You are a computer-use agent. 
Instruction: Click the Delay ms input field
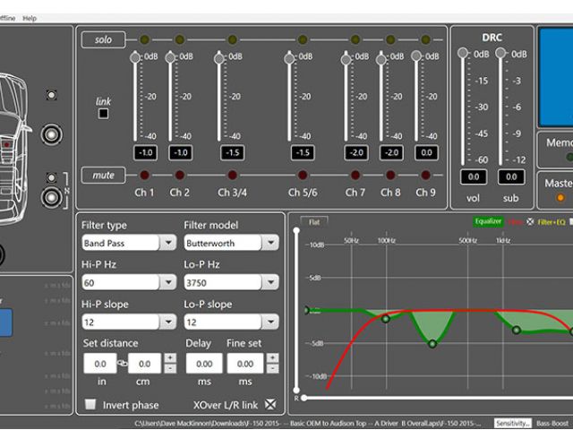(x=203, y=364)
